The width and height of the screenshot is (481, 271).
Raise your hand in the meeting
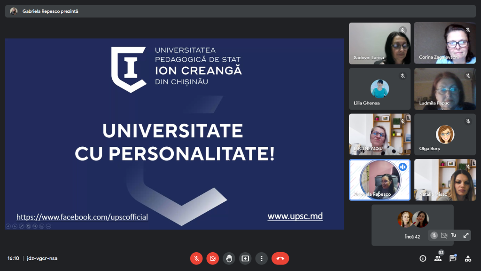pyautogui.click(x=229, y=258)
